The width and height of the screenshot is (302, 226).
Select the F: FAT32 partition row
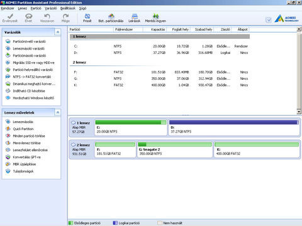[x=160, y=72]
